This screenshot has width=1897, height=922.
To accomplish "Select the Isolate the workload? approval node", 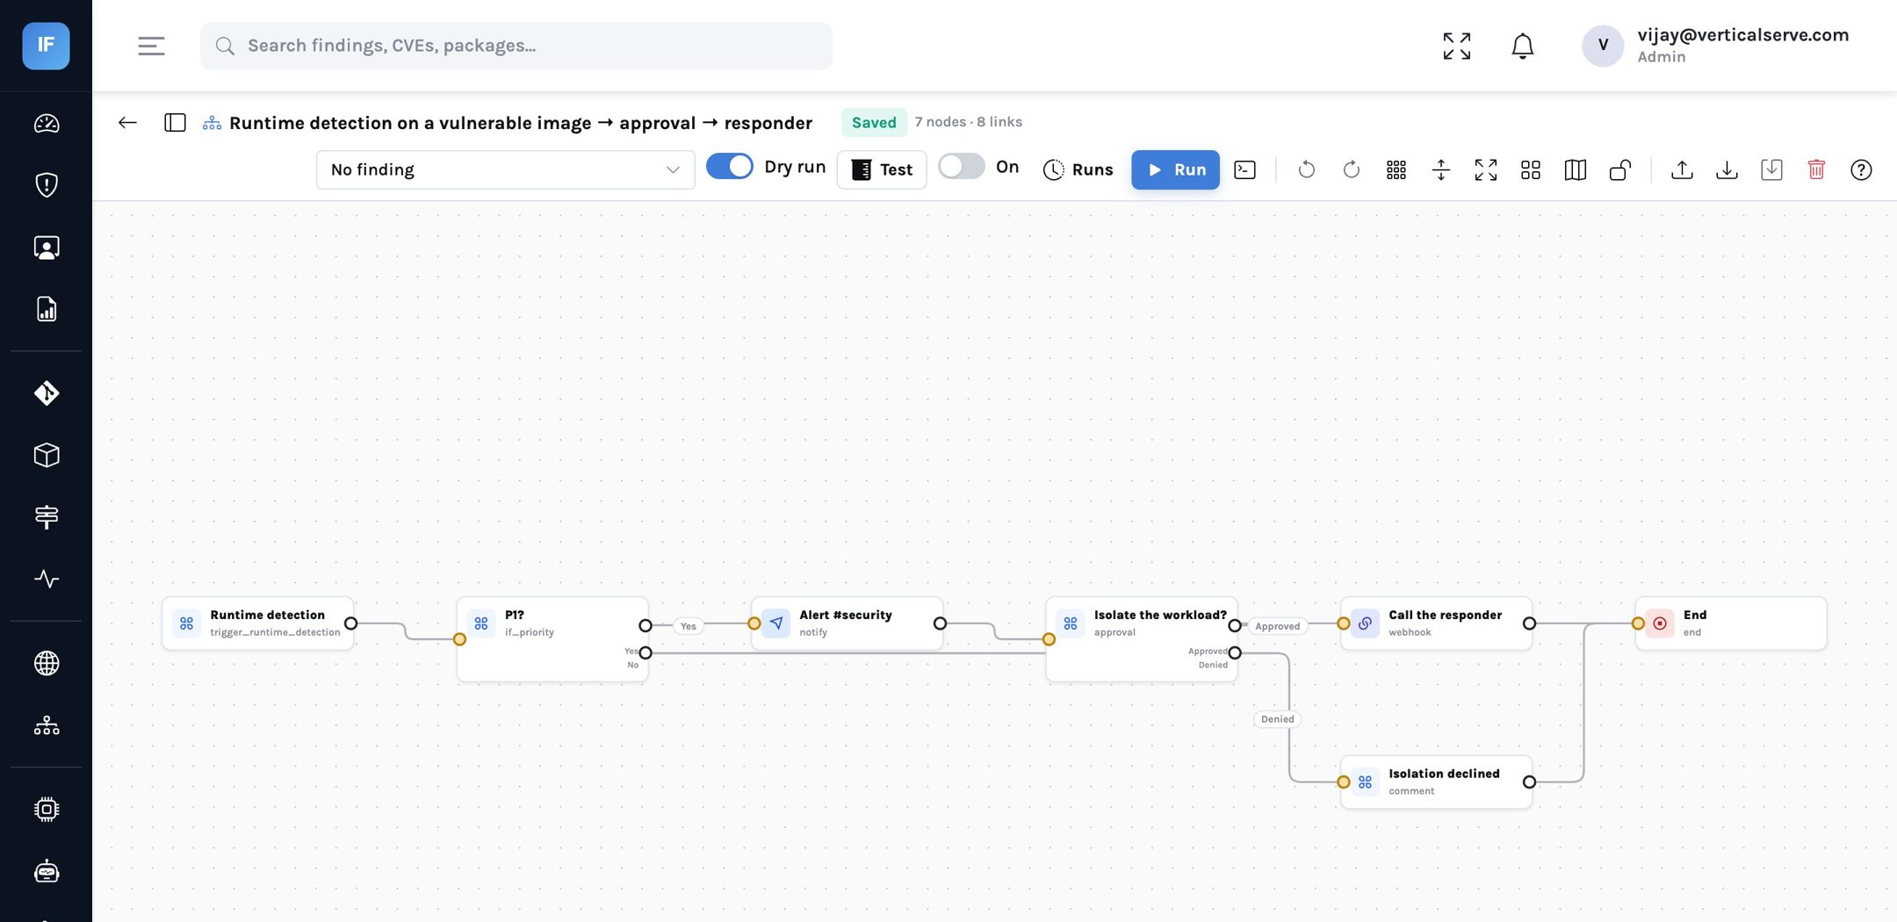I will pos(1142,638).
